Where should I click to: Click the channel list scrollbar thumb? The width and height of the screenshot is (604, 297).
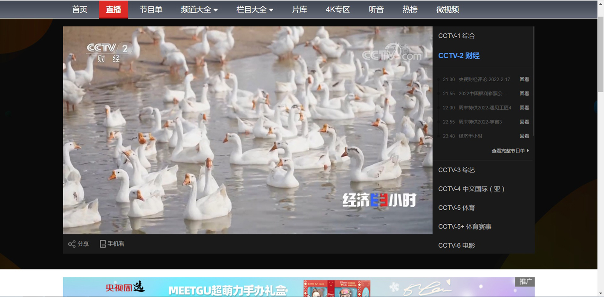pos(533,82)
